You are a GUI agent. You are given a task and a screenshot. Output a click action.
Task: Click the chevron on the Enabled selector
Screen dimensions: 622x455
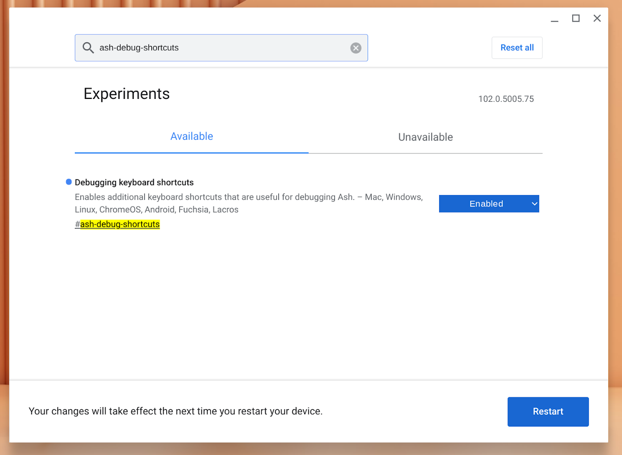tap(534, 204)
